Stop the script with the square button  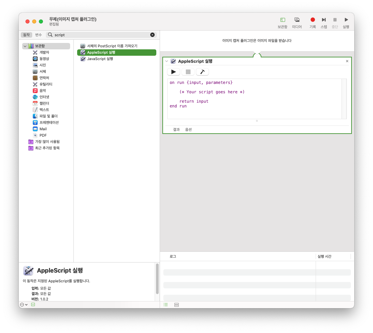(188, 72)
